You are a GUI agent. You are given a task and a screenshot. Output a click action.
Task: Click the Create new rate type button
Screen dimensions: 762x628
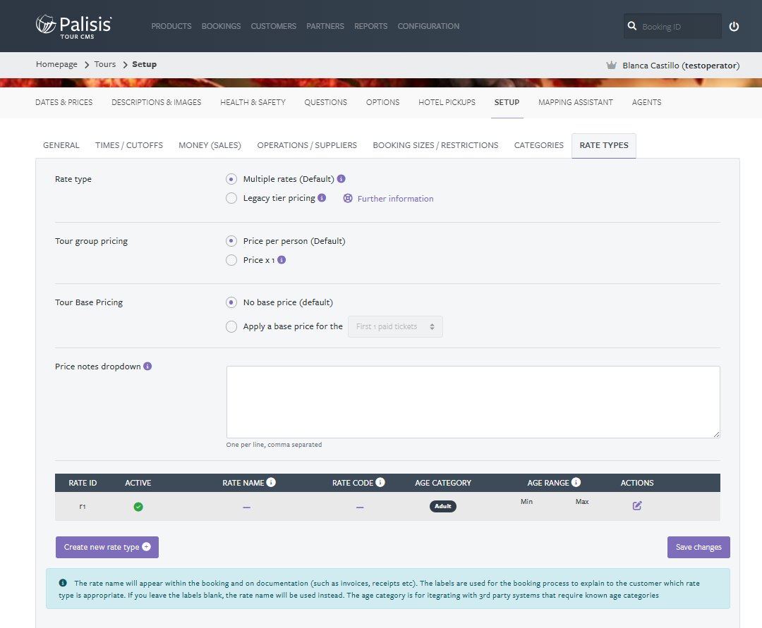107,547
